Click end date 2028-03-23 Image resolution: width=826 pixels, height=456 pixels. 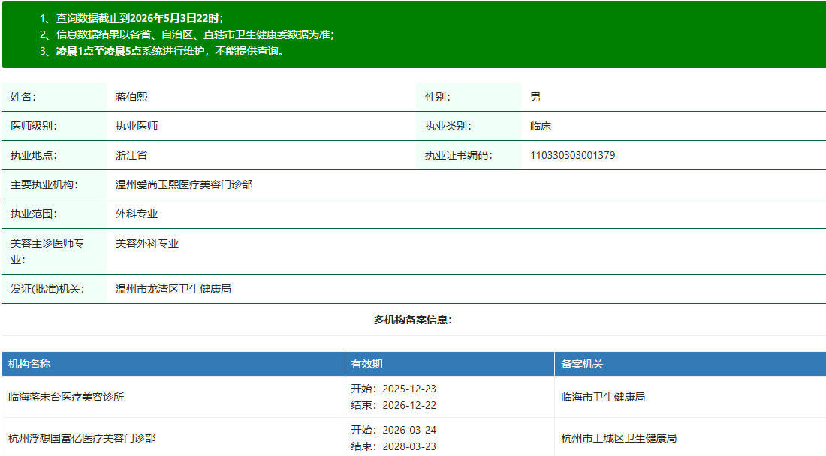point(409,446)
